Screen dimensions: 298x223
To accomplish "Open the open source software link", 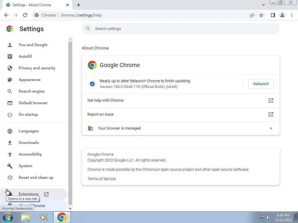I will pyautogui.click(x=230, y=169).
